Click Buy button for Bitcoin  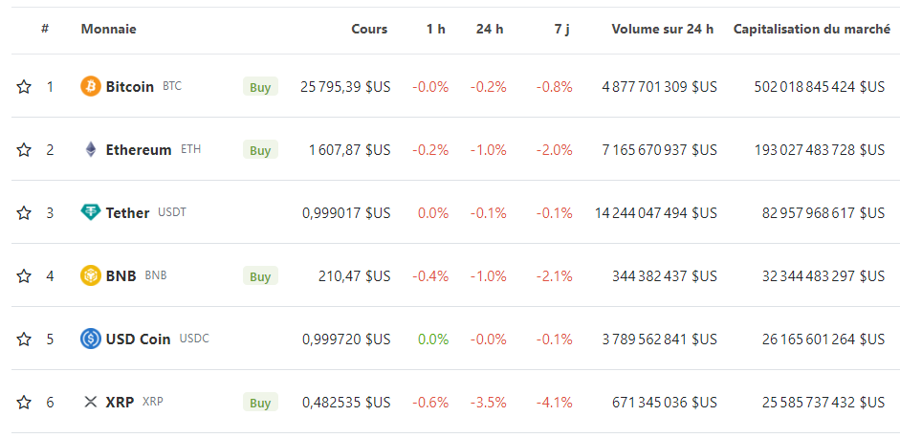[x=260, y=87]
